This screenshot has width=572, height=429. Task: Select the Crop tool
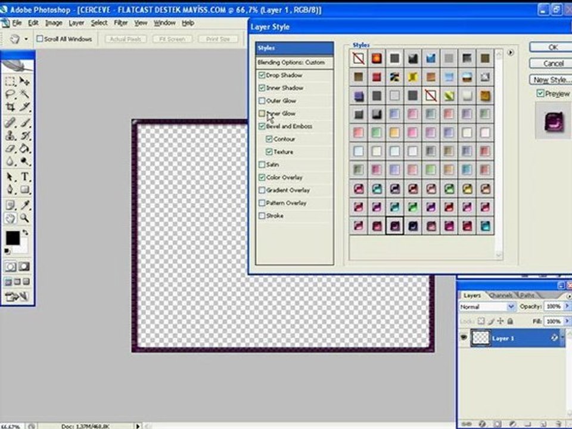coord(10,107)
